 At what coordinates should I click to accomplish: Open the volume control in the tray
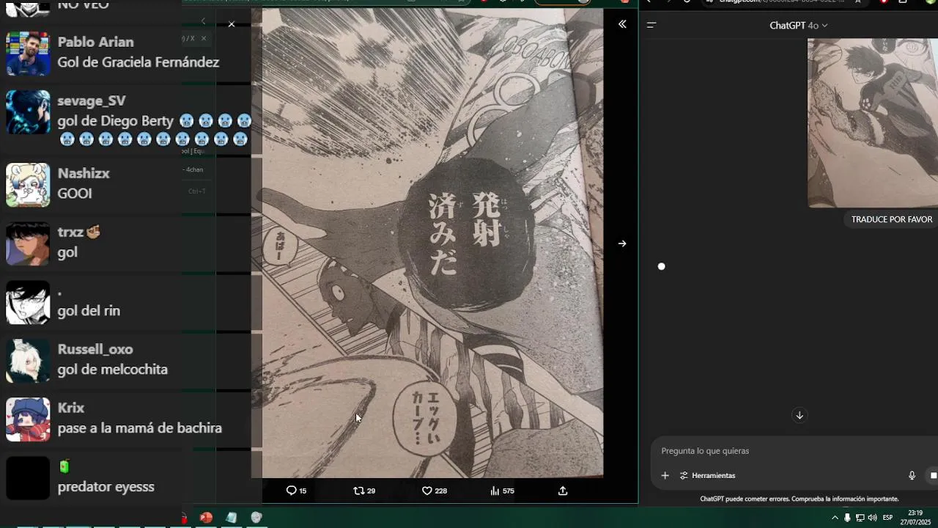coord(872,518)
